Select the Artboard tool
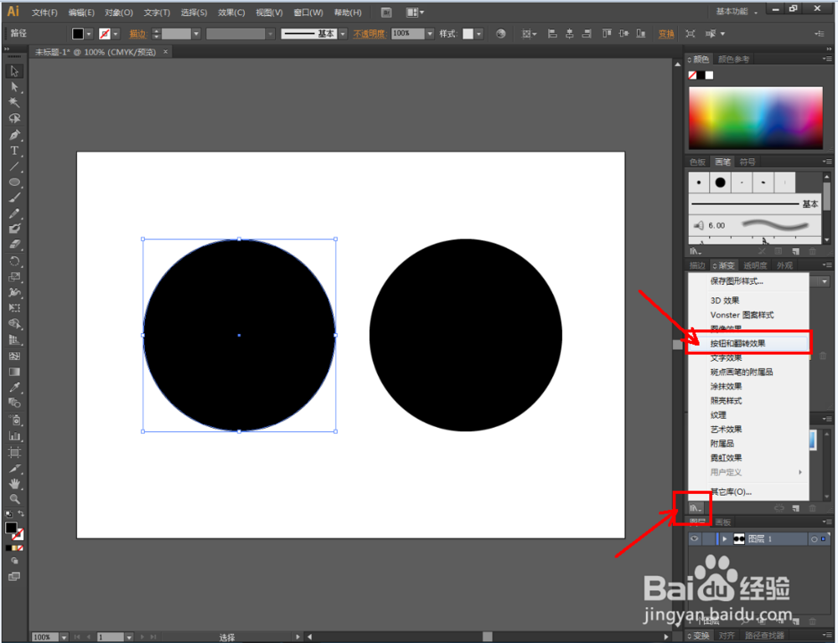838x643 pixels. click(14, 453)
